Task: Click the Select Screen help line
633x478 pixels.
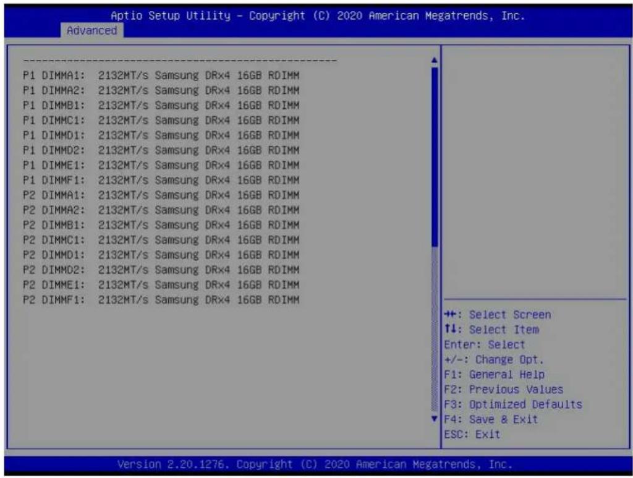Action: coord(498,315)
